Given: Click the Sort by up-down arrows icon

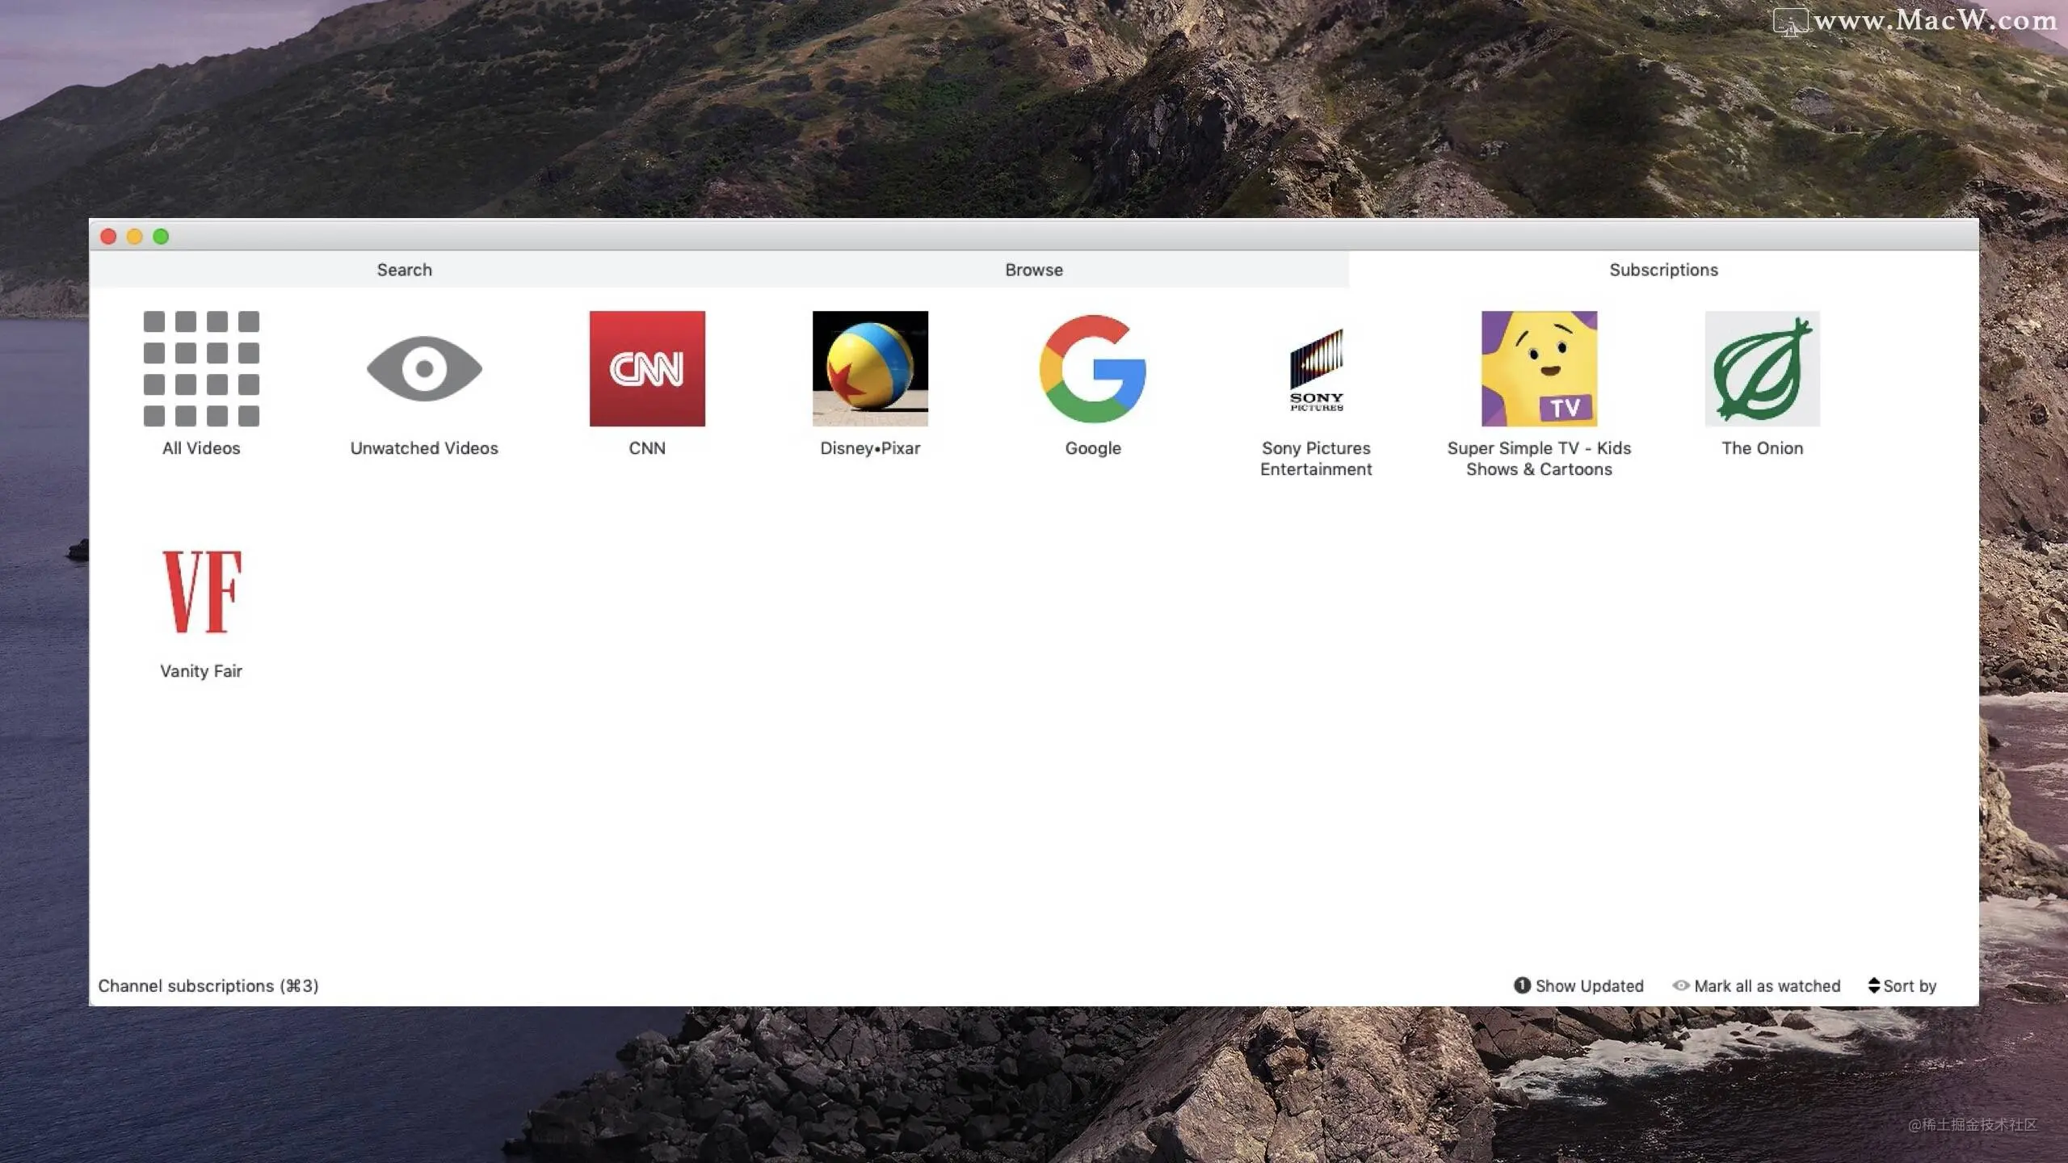Looking at the screenshot, I should click(x=1874, y=985).
